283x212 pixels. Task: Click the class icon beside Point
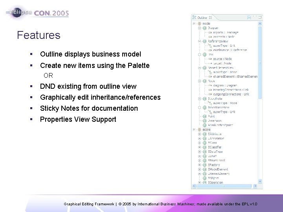(204, 116)
